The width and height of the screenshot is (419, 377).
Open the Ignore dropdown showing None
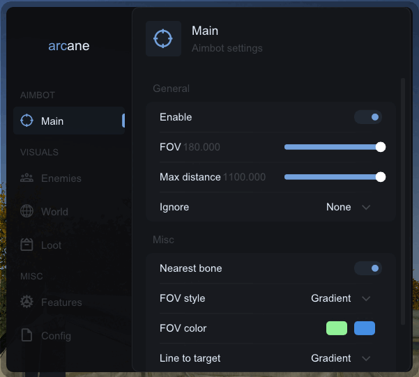pos(348,207)
